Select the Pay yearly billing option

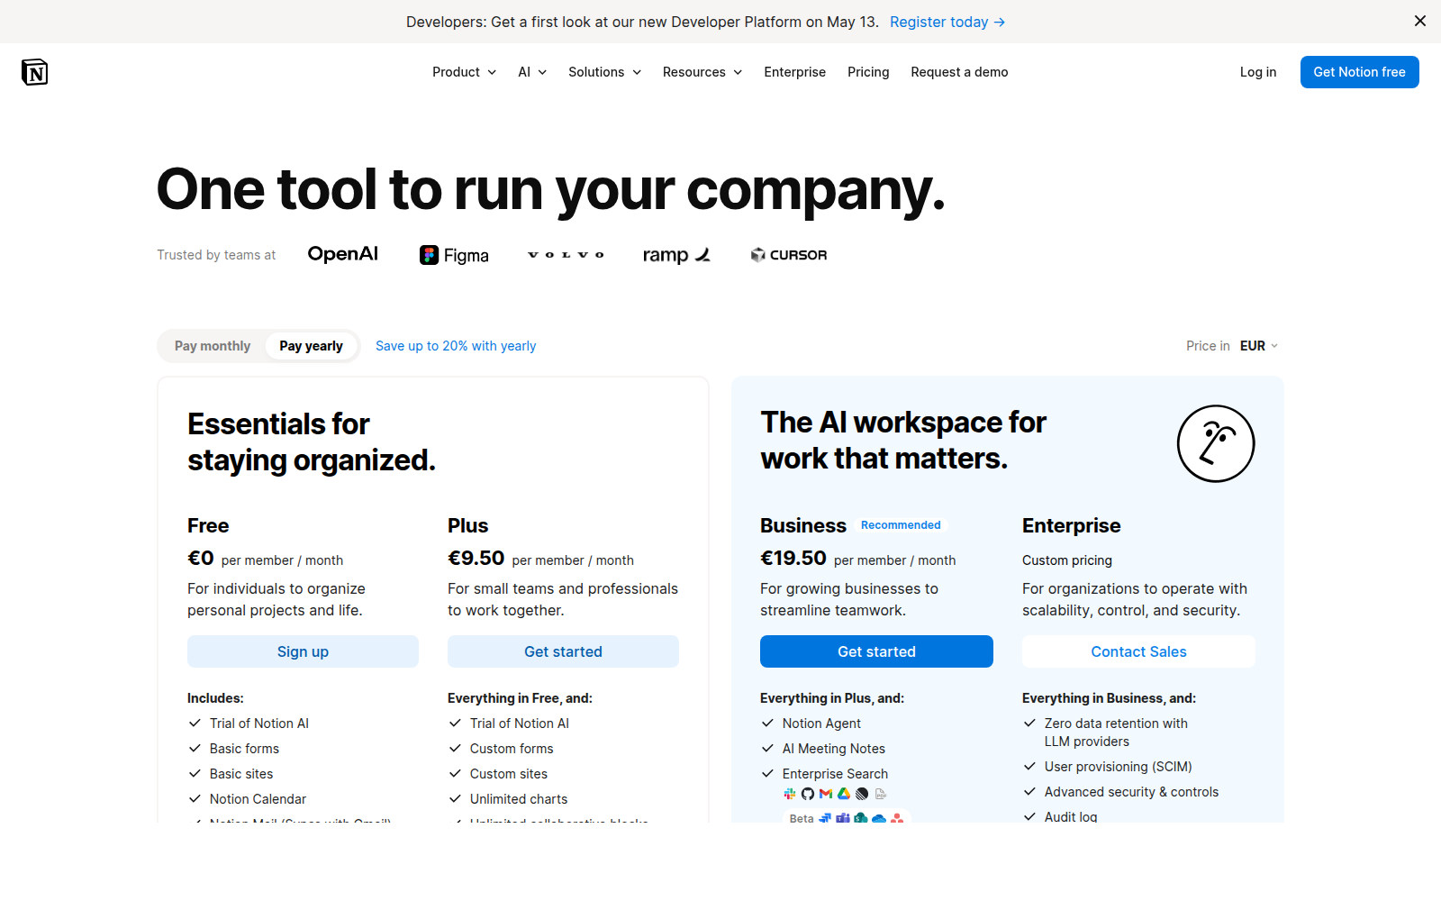311,346
